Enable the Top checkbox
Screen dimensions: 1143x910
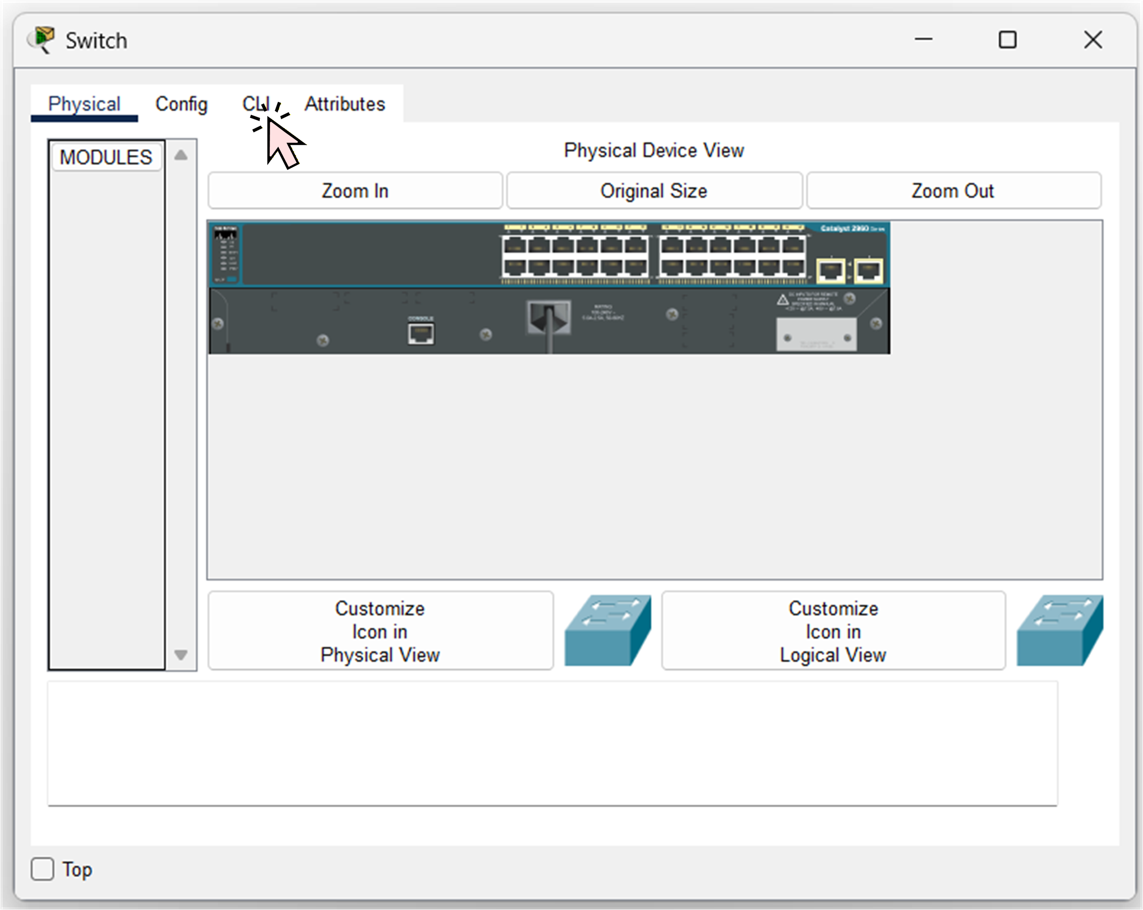coord(42,870)
